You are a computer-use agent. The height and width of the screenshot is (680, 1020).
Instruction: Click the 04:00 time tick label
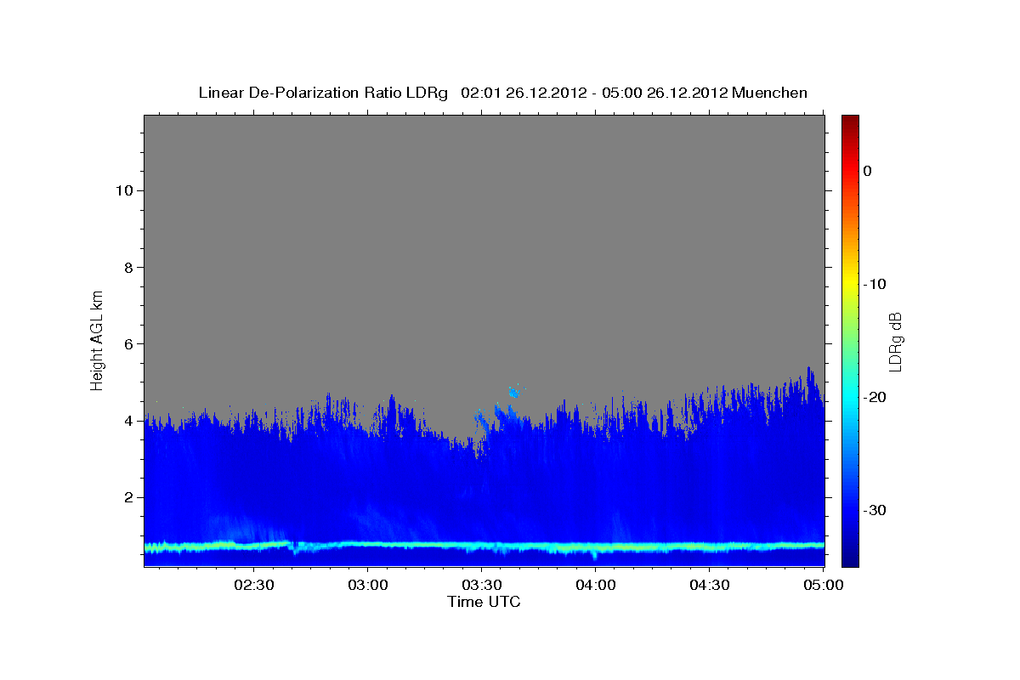pyautogui.click(x=596, y=585)
